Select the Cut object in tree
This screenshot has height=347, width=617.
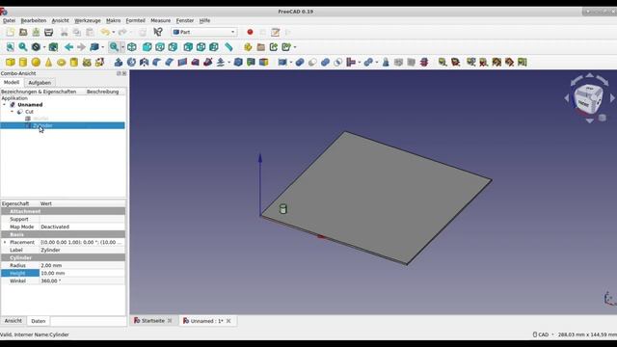[x=29, y=112]
